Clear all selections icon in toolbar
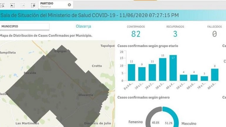 [x=33, y=5]
